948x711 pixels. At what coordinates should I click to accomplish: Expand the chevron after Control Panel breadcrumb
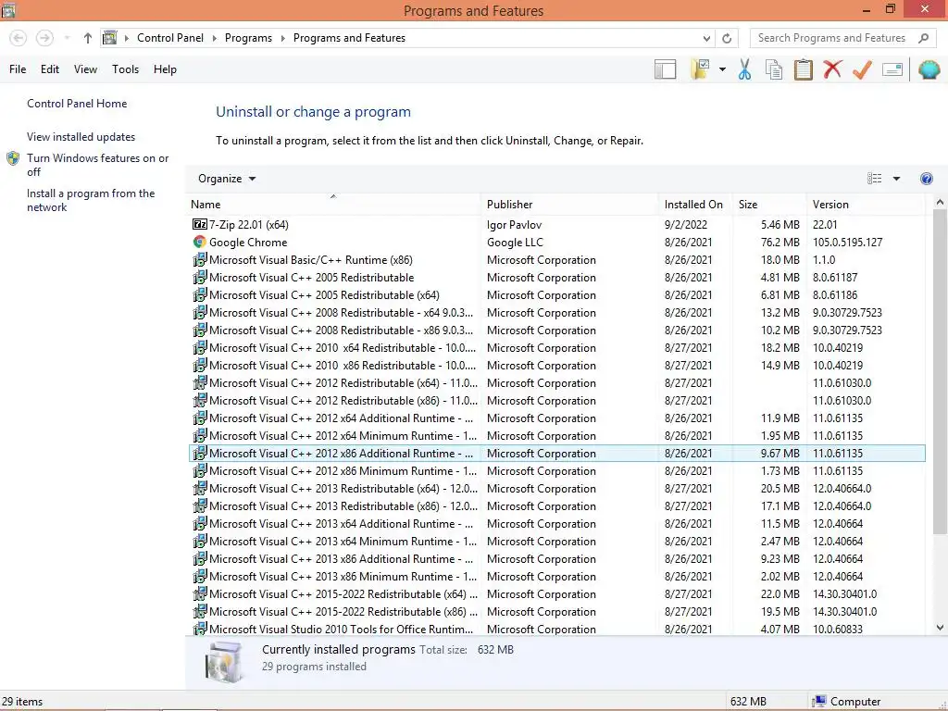coord(214,38)
